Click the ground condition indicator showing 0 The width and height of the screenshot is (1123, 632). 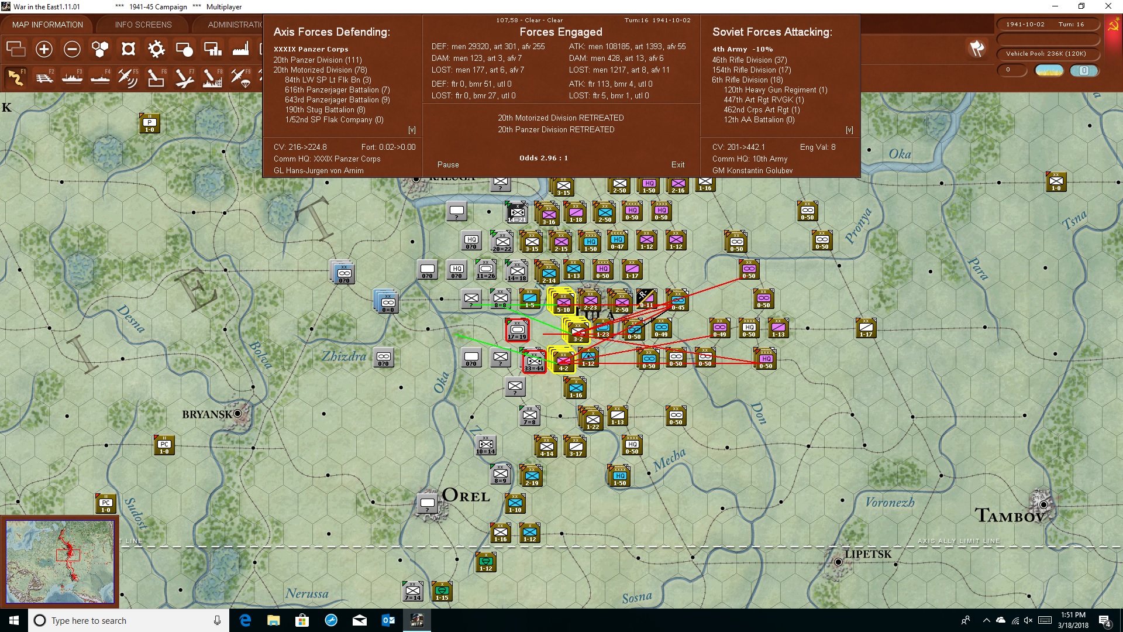pos(1084,70)
